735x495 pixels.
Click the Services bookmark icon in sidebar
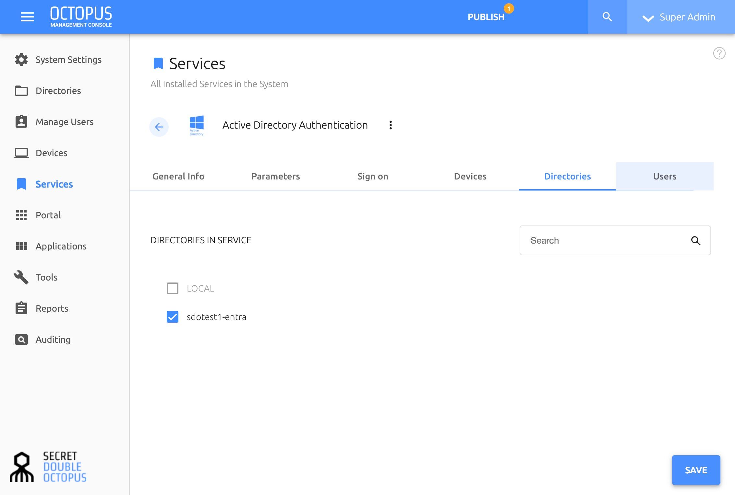(21, 184)
